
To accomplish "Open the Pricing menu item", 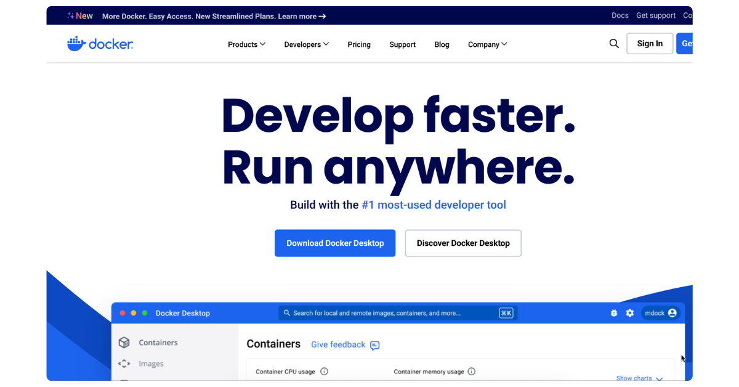I will click(x=359, y=44).
